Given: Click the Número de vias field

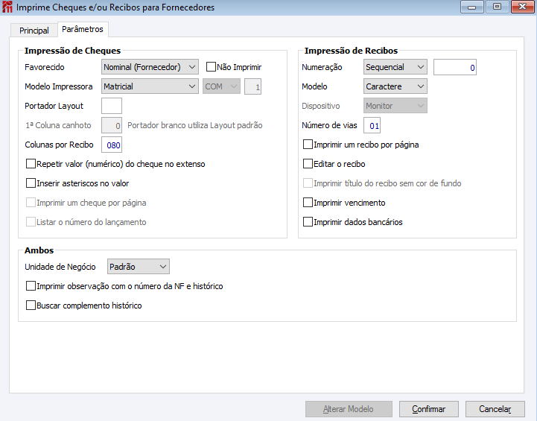Looking at the screenshot, I should [x=372, y=125].
